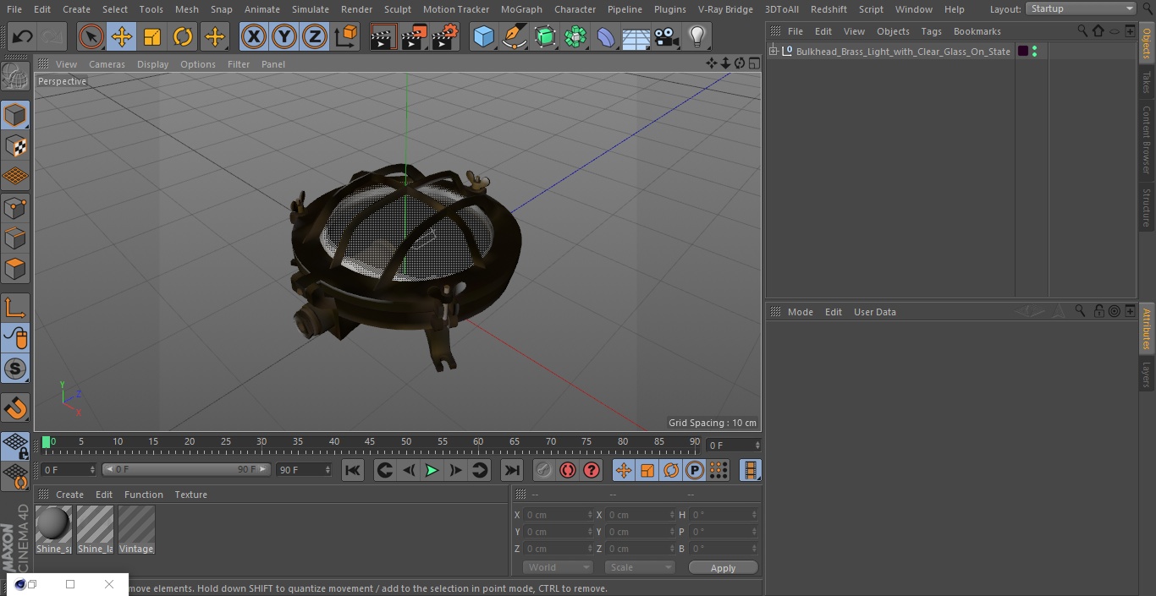This screenshot has height=596, width=1156.
Task: Add a Floor environment object
Action: click(636, 36)
